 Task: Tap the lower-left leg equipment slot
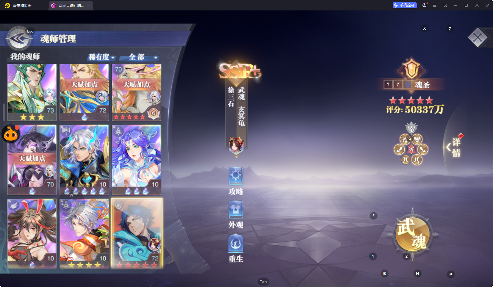[406, 160]
